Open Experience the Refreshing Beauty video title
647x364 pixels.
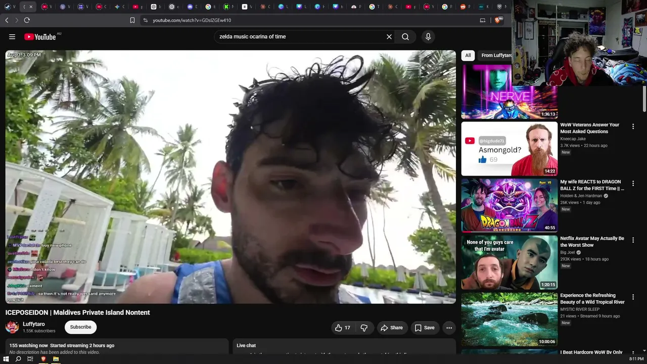pyautogui.click(x=592, y=299)
